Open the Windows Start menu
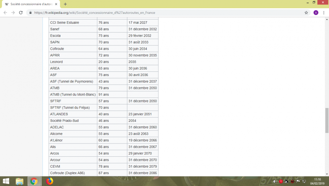 pos(6,181)
